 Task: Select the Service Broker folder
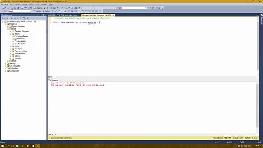click(20, 53)
